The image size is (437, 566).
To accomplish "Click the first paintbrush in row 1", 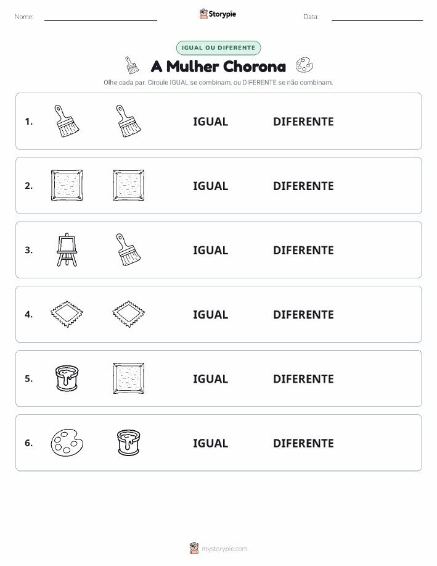I will pos(67,121).
